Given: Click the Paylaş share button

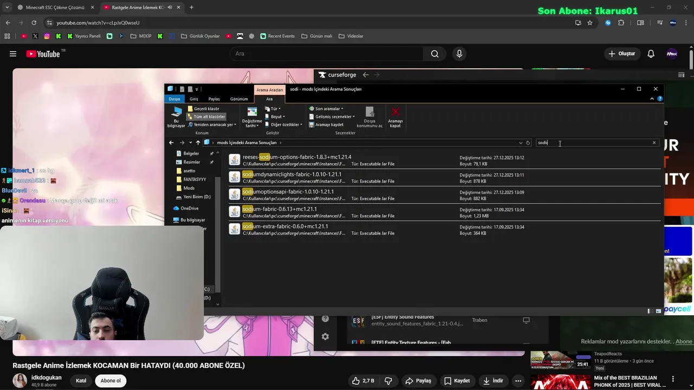Looking at the screenshot, I should click(x=418, y=381).
